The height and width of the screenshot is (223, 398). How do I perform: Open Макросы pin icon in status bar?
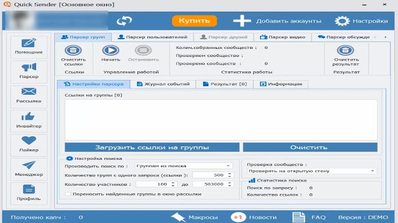pyautogui.click(x=178, y=217)
